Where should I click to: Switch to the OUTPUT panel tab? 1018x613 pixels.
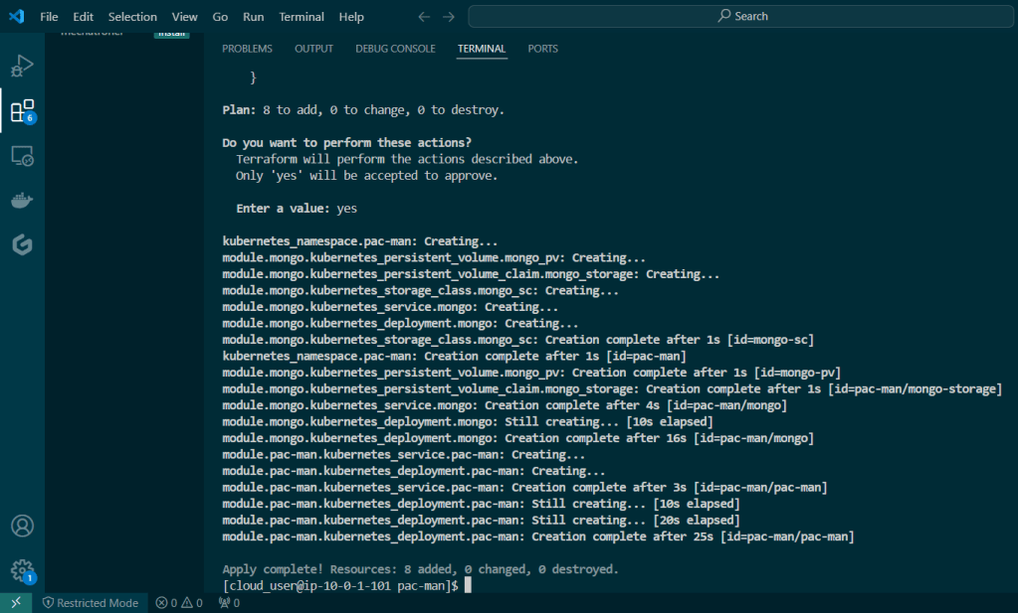313,49
